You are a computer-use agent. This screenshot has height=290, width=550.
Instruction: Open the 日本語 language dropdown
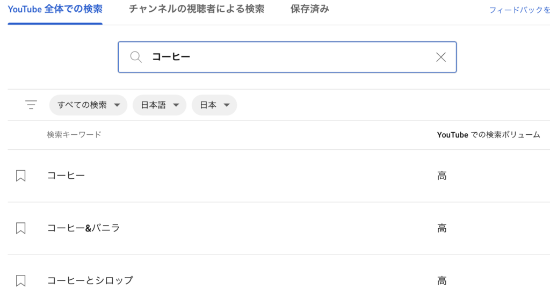160,105
